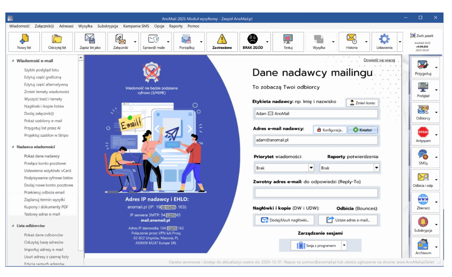The image size is (452, 277).
Task: Open the Wysyłka menu in menu bar
Action: pyautogui.click(x=85, y=26)
